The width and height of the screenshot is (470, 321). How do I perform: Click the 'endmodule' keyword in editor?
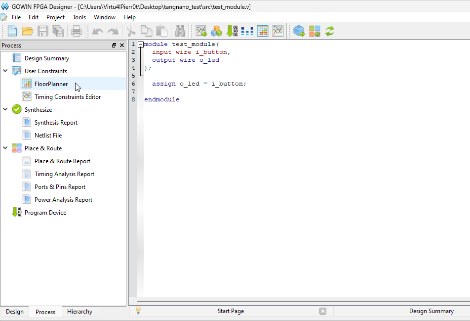click(162, 99)
